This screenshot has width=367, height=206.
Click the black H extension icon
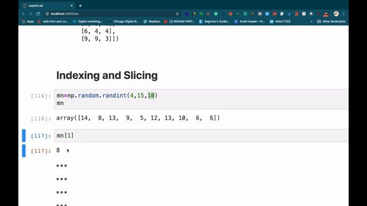point(252,14)
